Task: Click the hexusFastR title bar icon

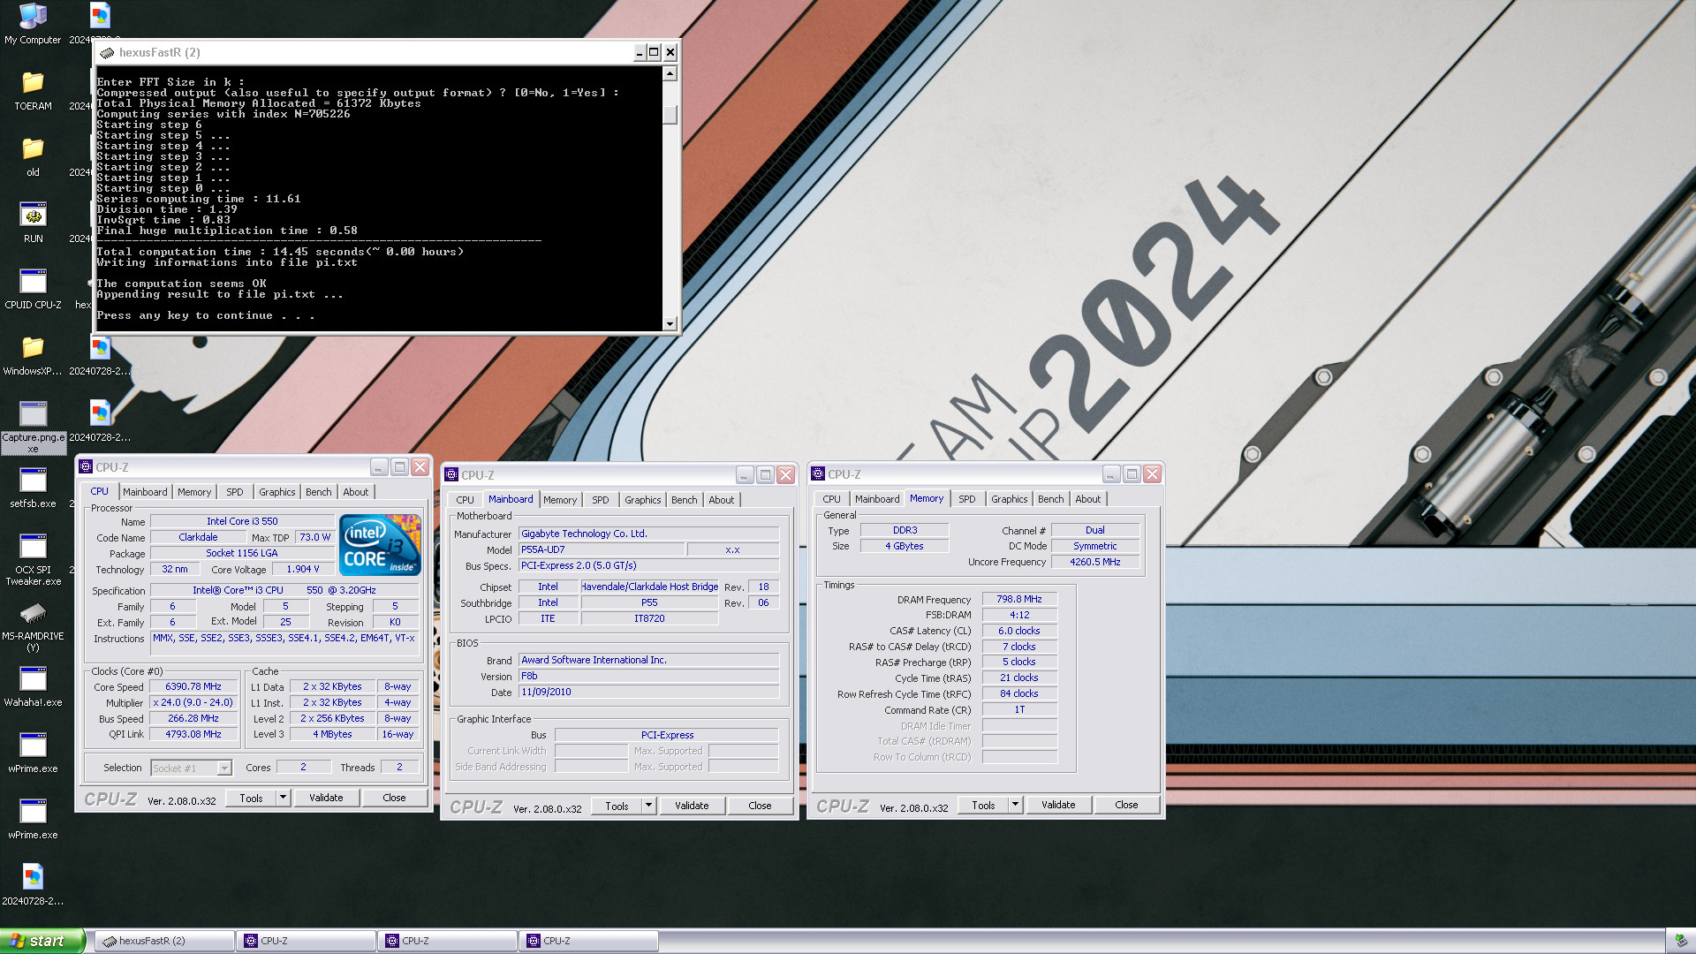Action: coord(108,52)
